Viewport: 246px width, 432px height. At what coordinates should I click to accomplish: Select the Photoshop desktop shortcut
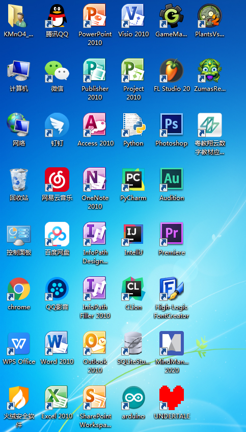pyautogui.click(x=172, y=125)
